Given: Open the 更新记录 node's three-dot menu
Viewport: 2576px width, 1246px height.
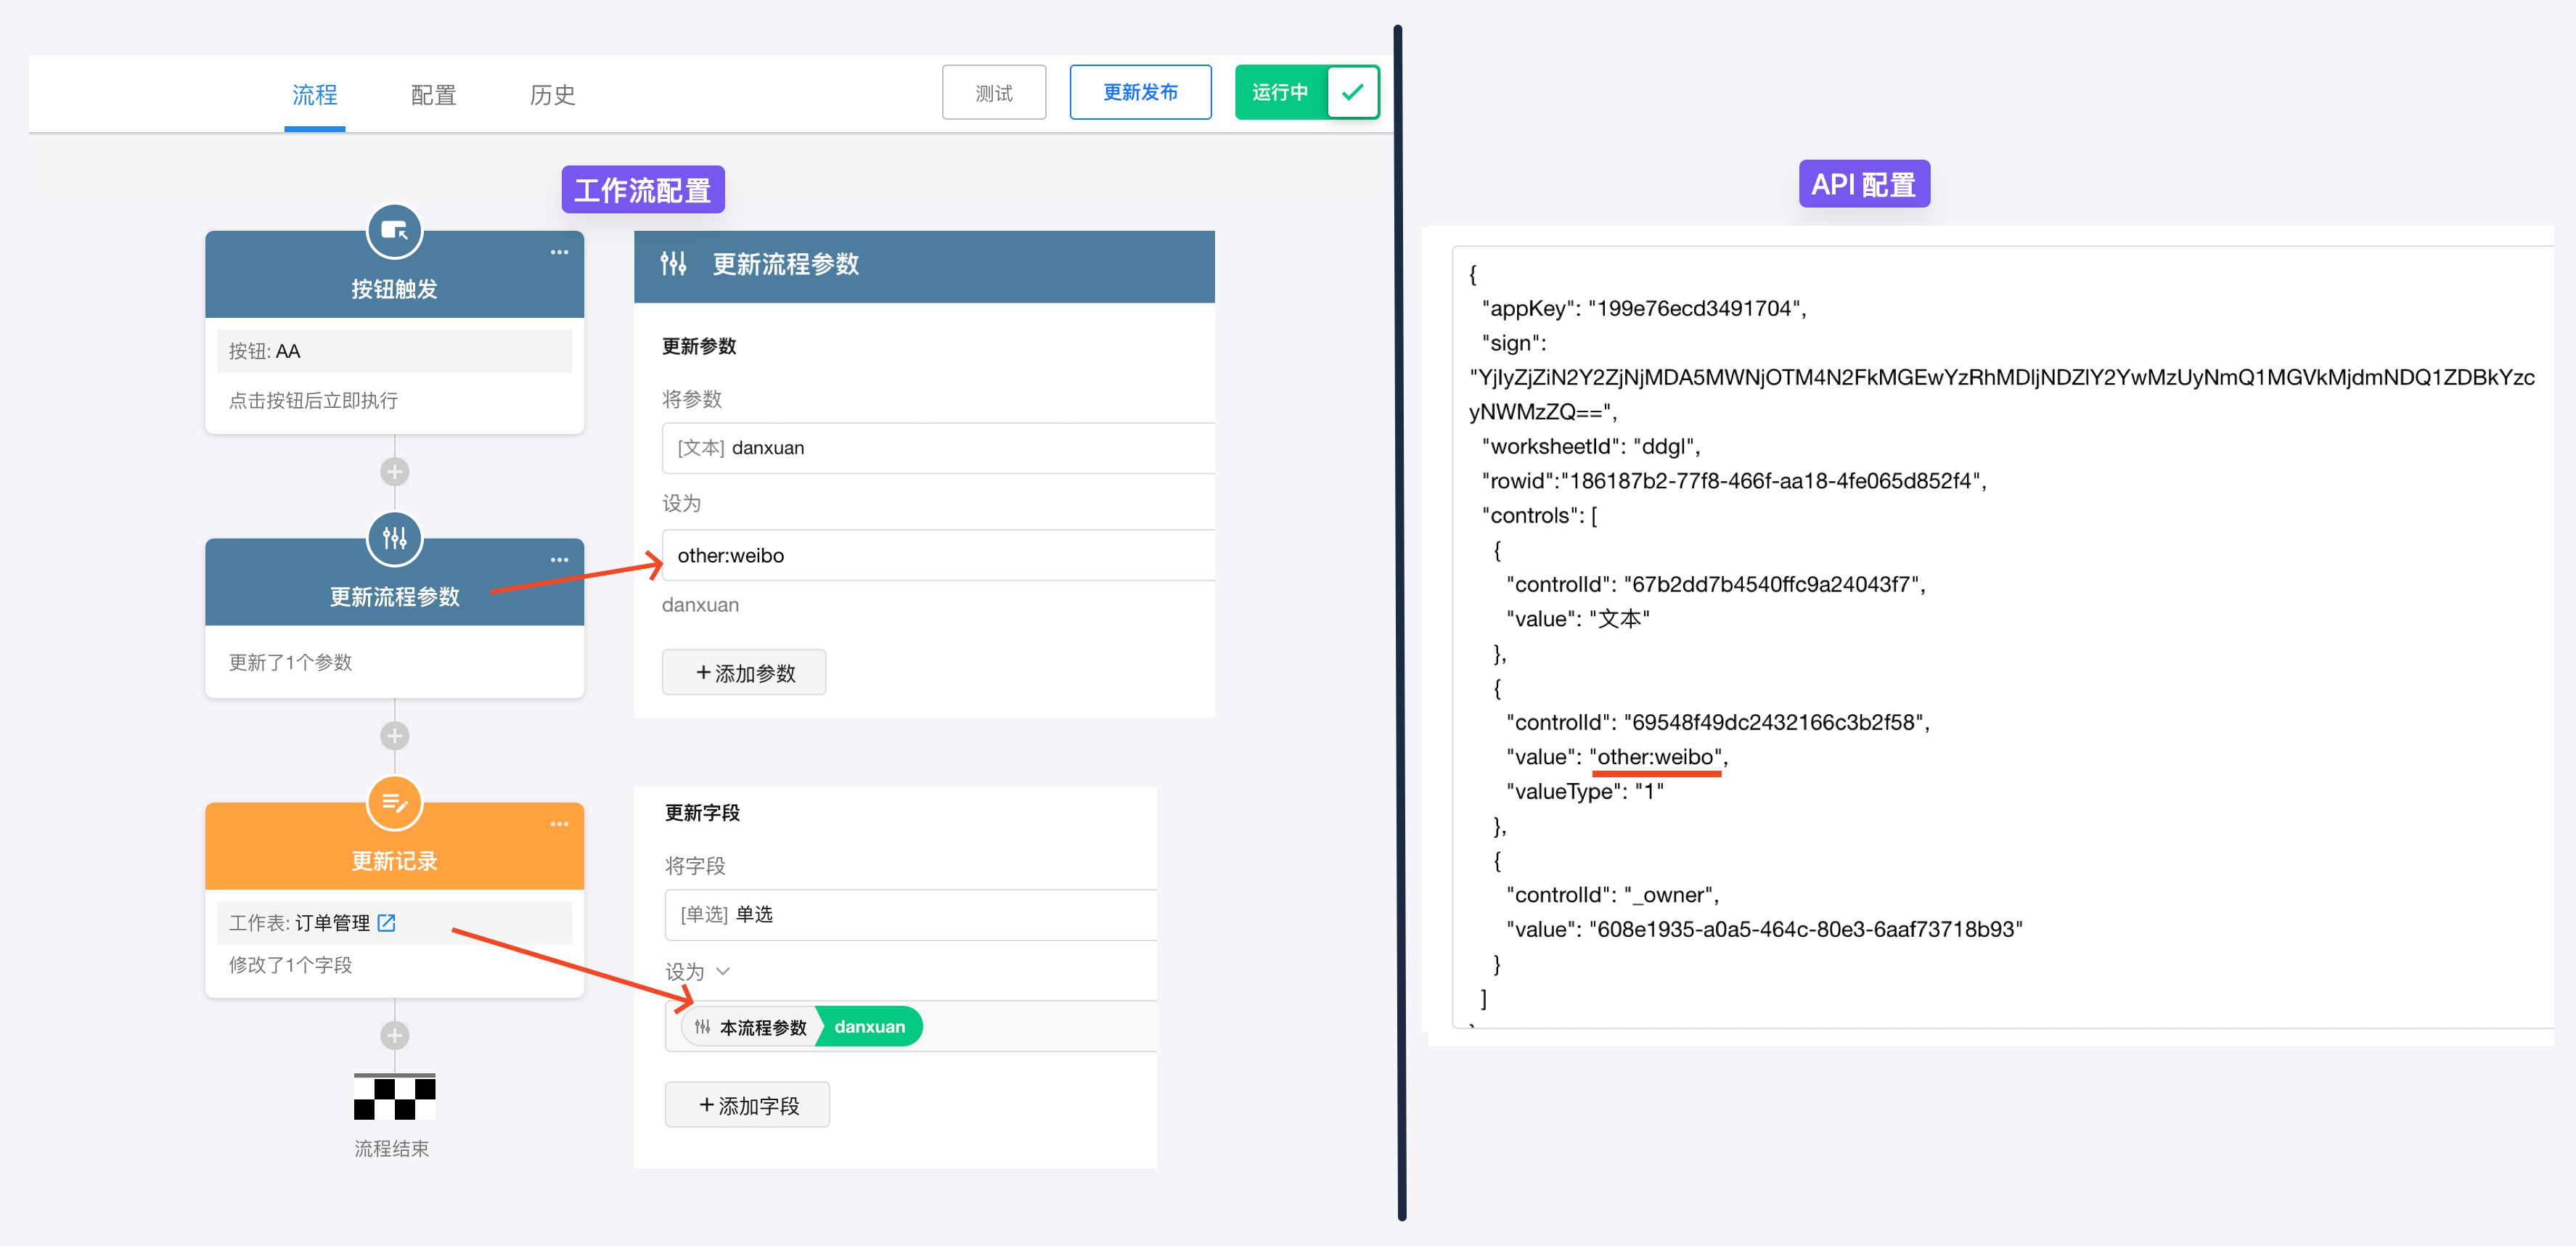Looking at the screenshot, I should 559,824.
